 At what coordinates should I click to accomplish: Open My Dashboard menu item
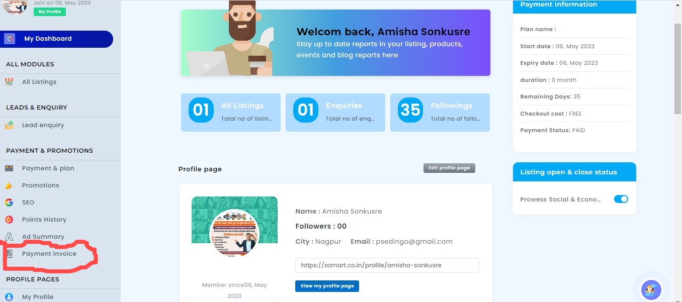click(57, 39)
